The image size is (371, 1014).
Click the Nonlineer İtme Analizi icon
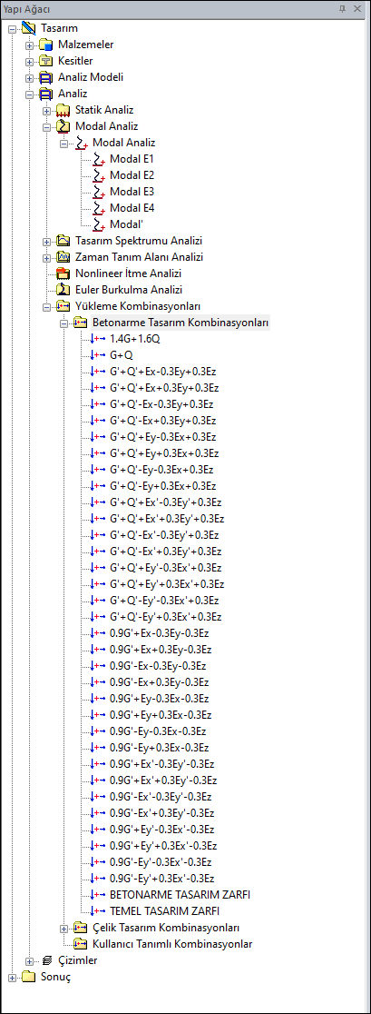pyautogui.click(x=63, y=273)
